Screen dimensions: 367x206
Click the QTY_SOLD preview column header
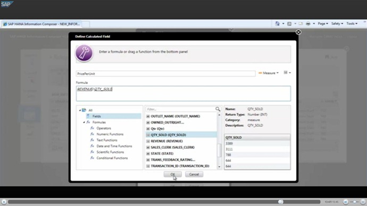[257, 138]
